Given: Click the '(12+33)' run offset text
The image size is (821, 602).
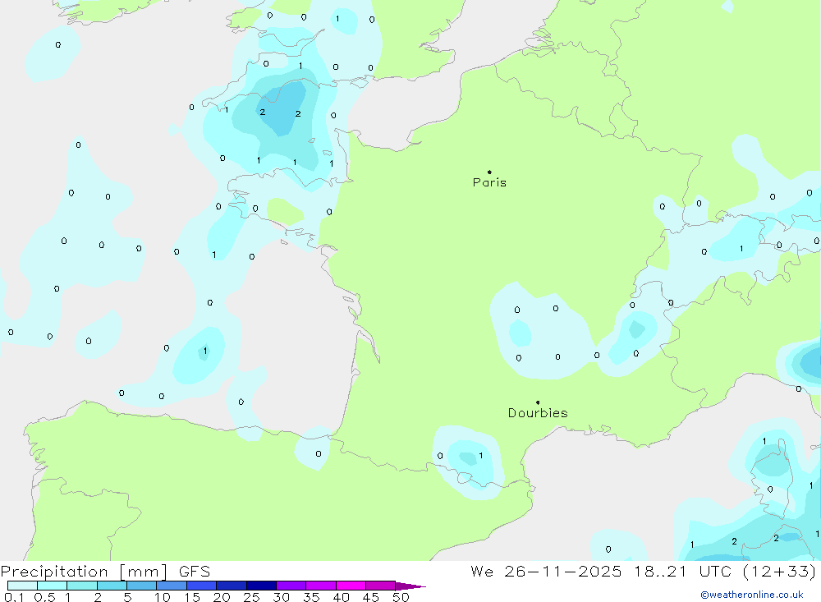Looking at the screenshot, I should 779,571.
